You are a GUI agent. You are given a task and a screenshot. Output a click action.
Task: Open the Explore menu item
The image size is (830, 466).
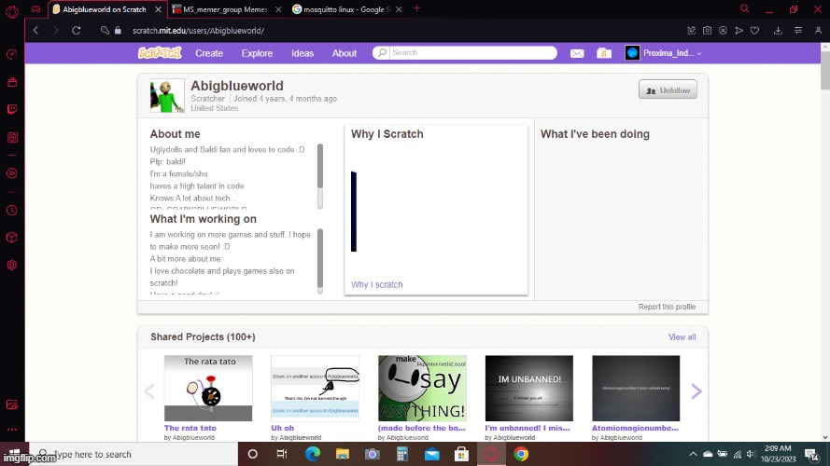pos(258,53)
